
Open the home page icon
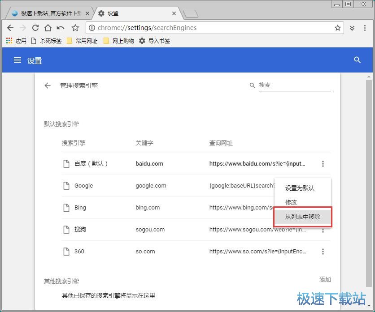click(x=48, y=28)
